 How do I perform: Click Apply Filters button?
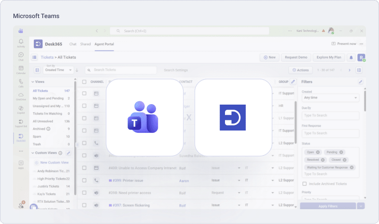(x=328, y=206)
